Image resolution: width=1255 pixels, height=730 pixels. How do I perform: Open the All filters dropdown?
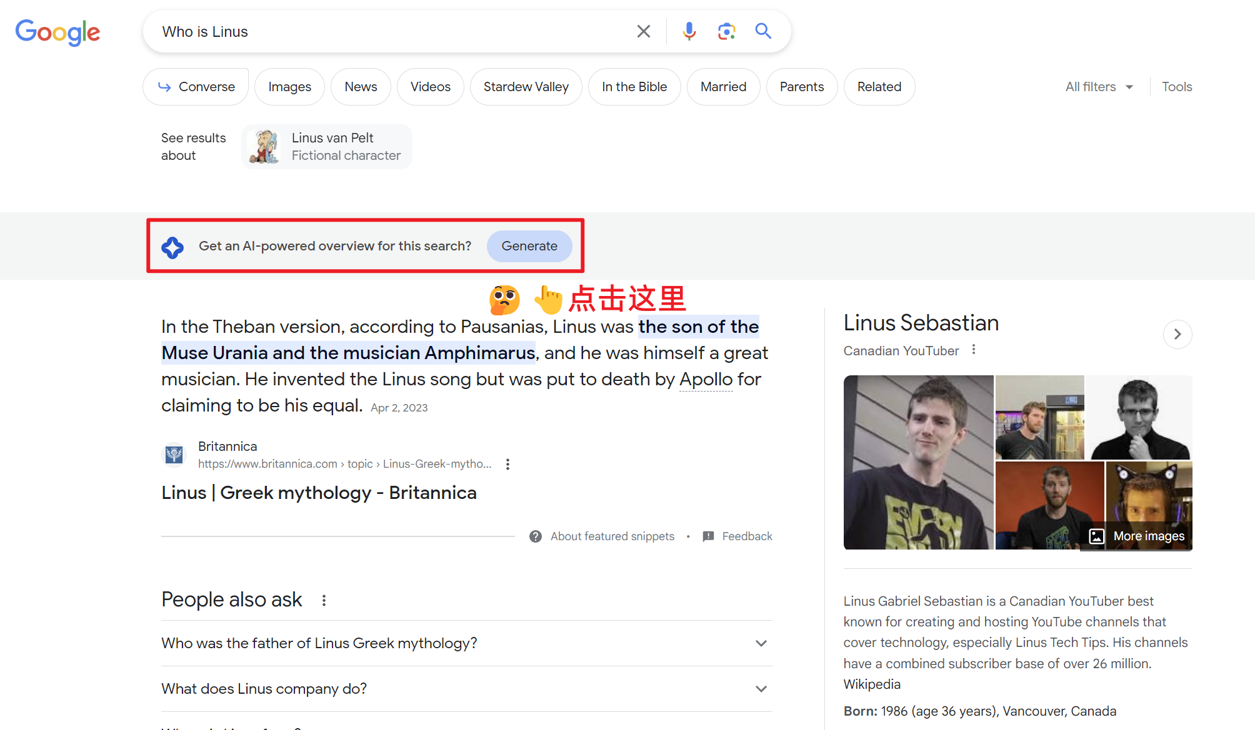point(1098,86)
